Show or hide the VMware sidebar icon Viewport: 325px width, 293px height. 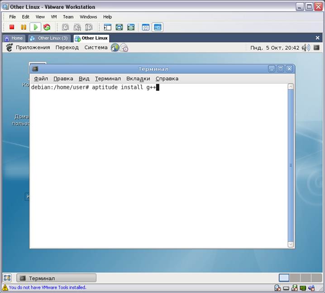coord(108,27)
